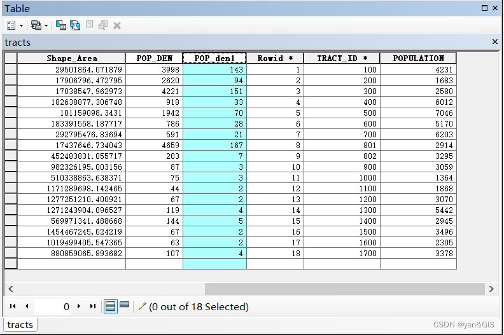Select the TRACT_ID column header

(x=342, y=58)
